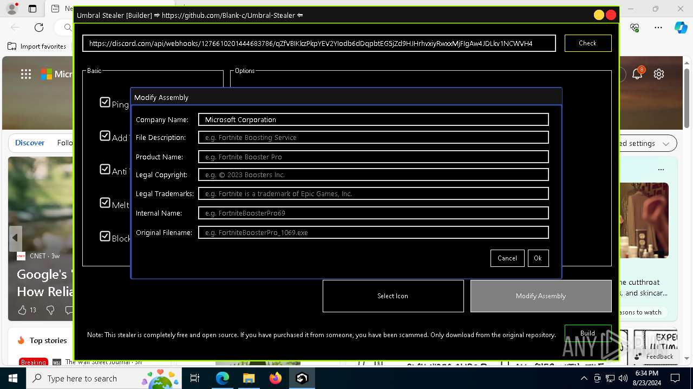Dislike the CNET article thumbs-down
The image size is (693, 389).
[50, 310]
